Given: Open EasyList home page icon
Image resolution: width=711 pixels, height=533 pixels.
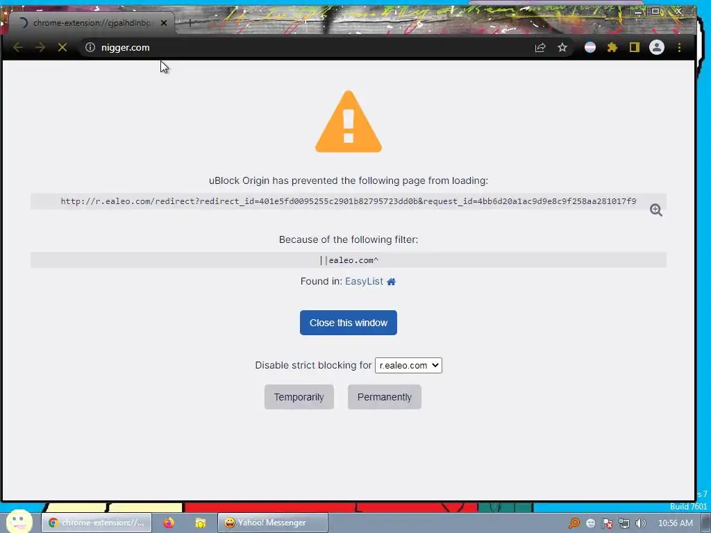Looking at the screenshot, I should (392, 282).
